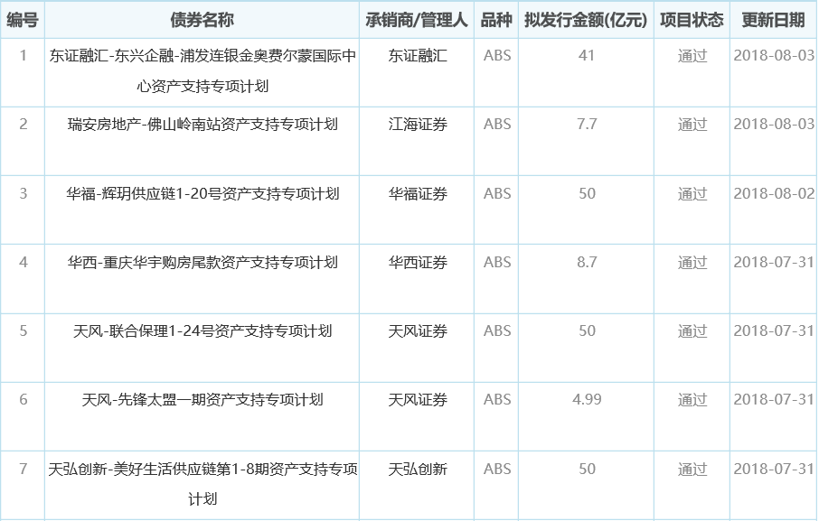Open 华福-辉玥供应链1-20号资产支持专项计划
This screenshot has width=819, height=521.
point(202,194)
